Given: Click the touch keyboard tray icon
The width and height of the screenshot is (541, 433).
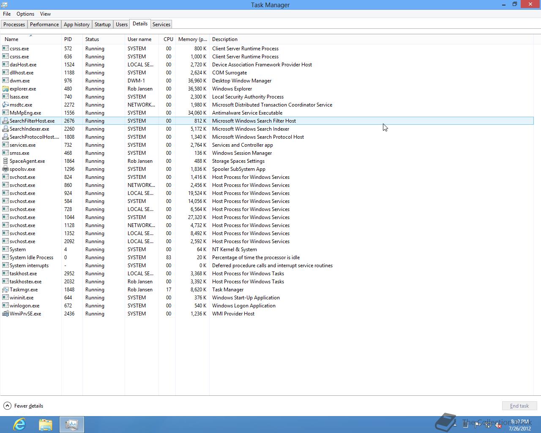Looking at the screenshot, I should click(465, 425).
